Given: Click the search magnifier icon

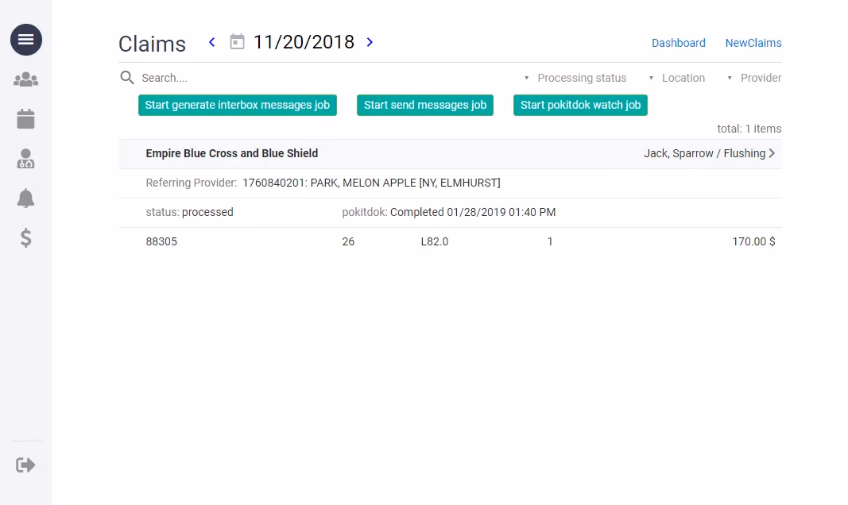Looking at the screenshot, I should [x=127, y=78].
